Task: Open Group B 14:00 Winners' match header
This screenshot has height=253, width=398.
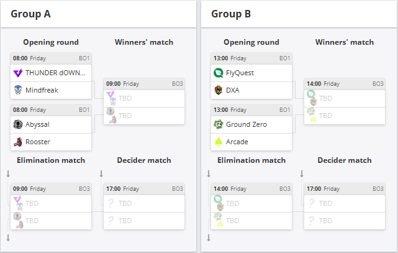Action: click(345, 84)
